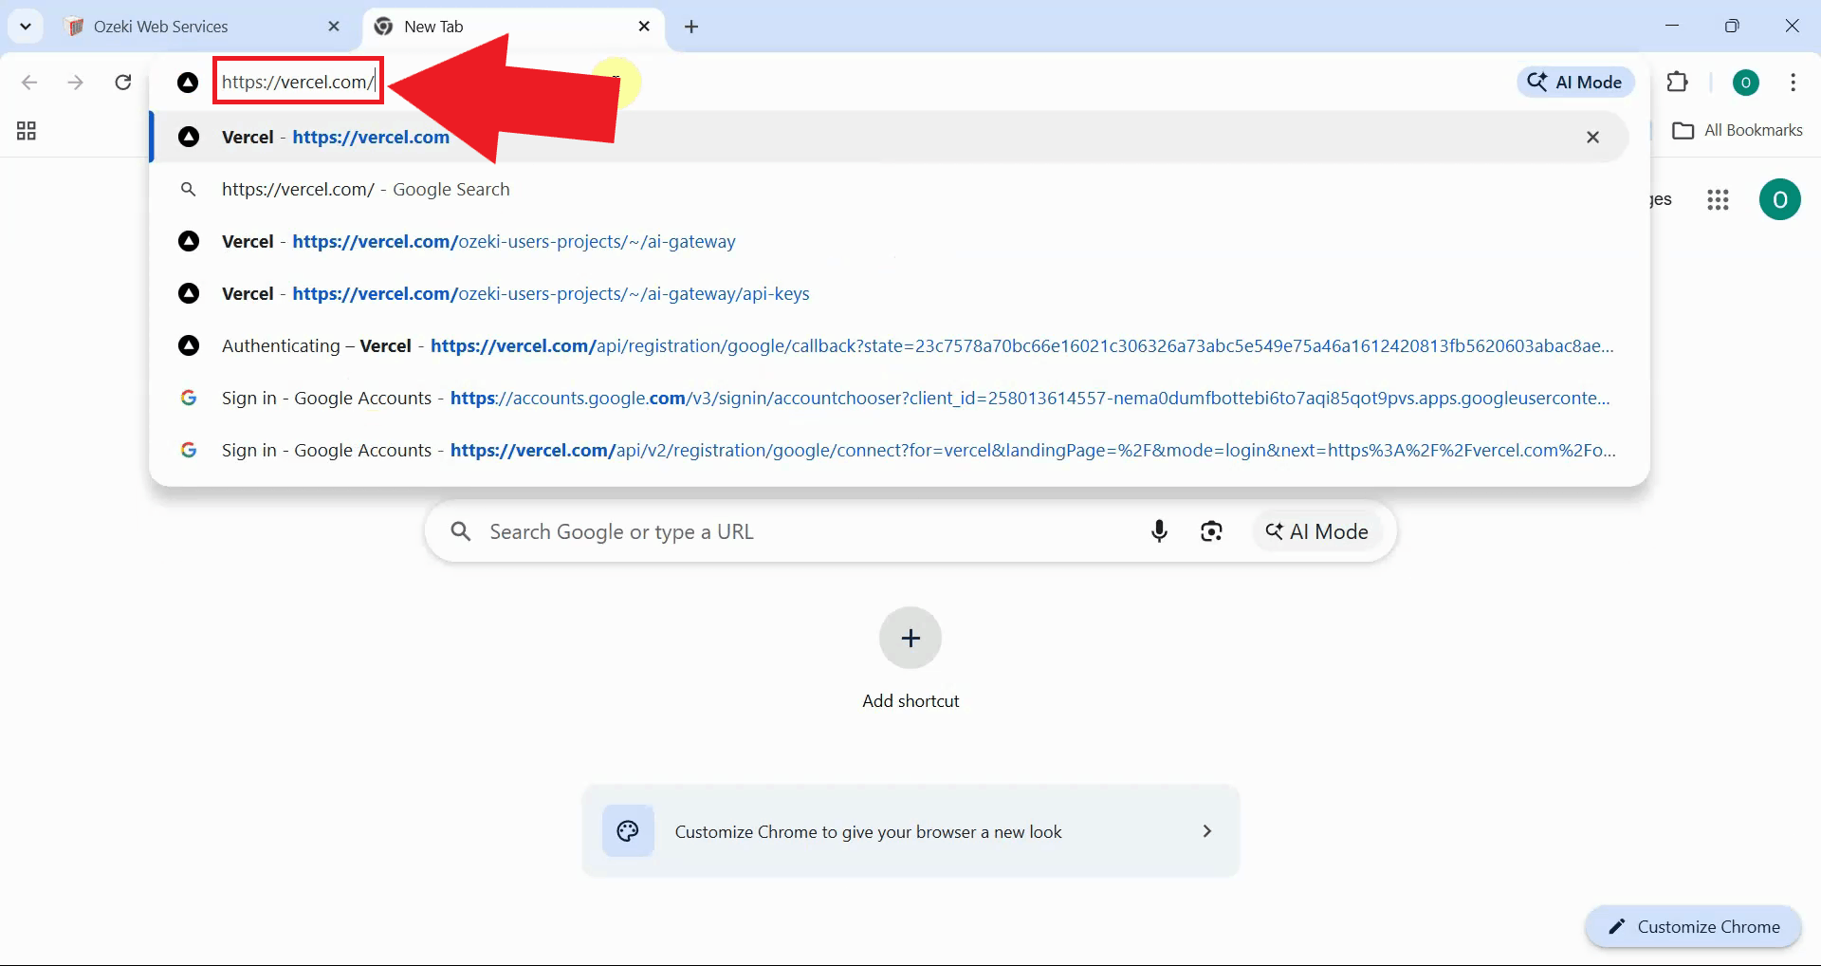Click the tab groups grid icon
This screenshot has height=966, width=1821.
point(27,131)
